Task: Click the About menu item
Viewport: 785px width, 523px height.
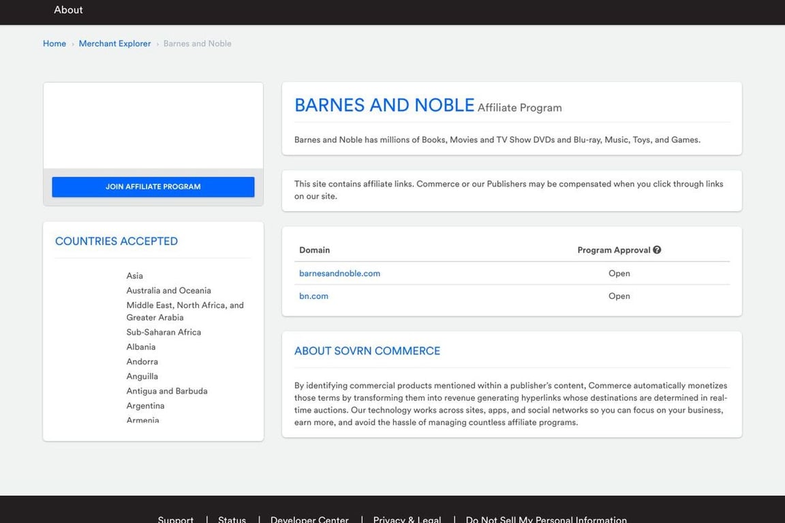Action: 67,10
